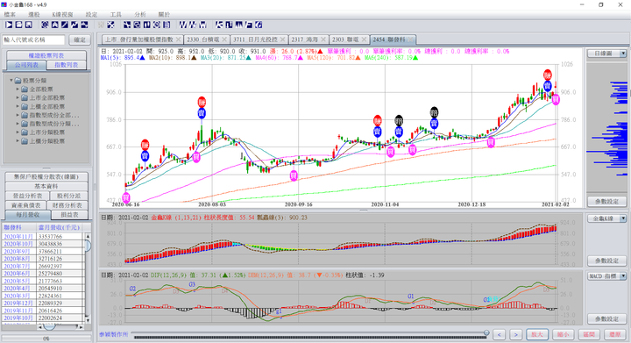
Task: Click the document-lines toolbar icon
Action: pos(167,25)
